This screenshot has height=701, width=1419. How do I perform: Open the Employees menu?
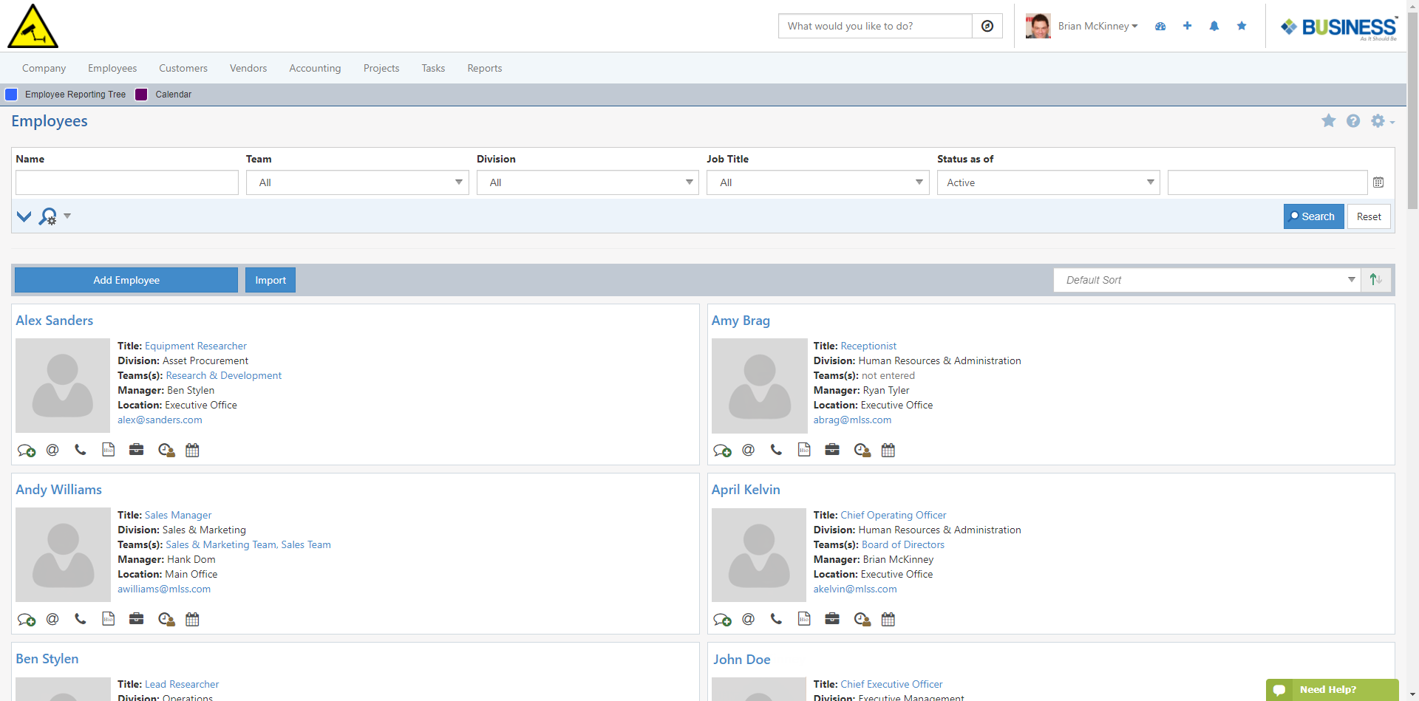pos(112,68)
